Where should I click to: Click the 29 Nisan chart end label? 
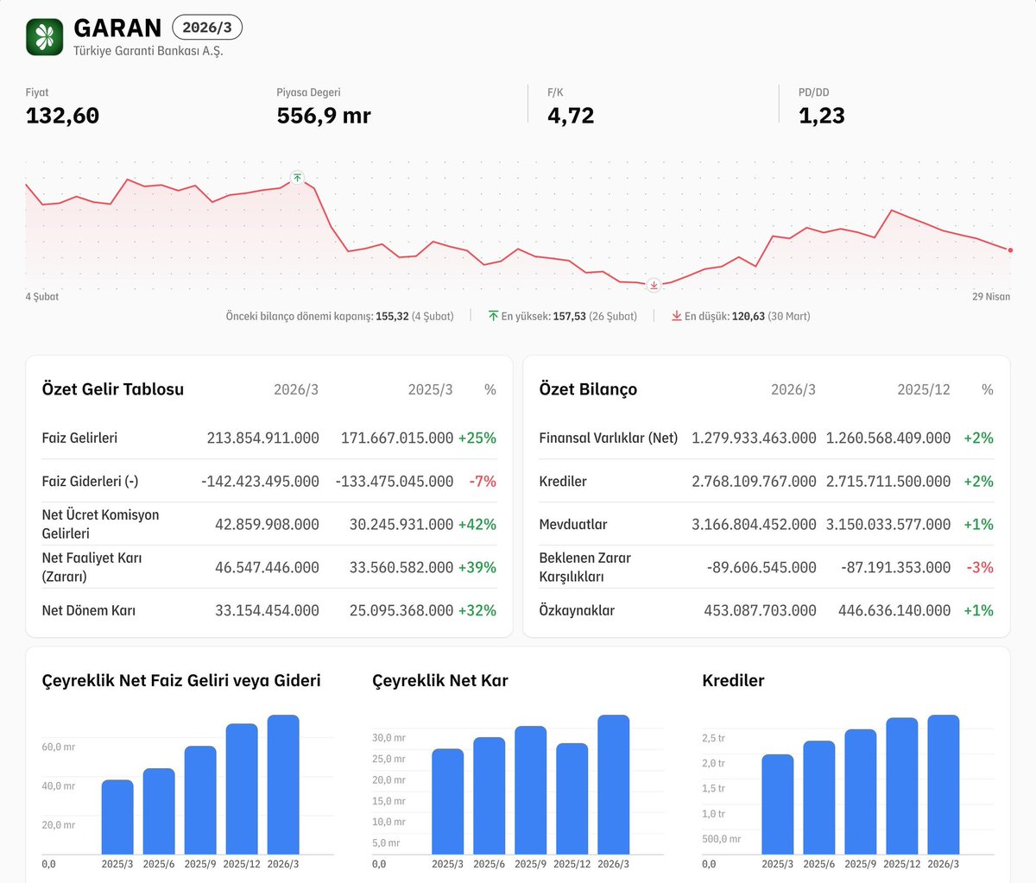coord(991,296)
